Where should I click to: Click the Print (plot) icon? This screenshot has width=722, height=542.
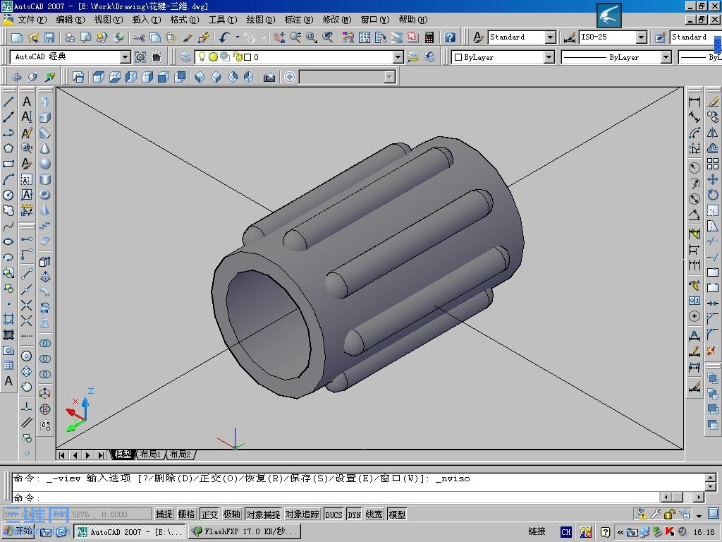point(70,37)
